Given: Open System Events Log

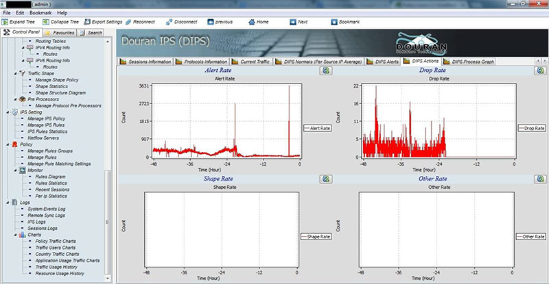Looking at the screenshot, I should (47, 209).
